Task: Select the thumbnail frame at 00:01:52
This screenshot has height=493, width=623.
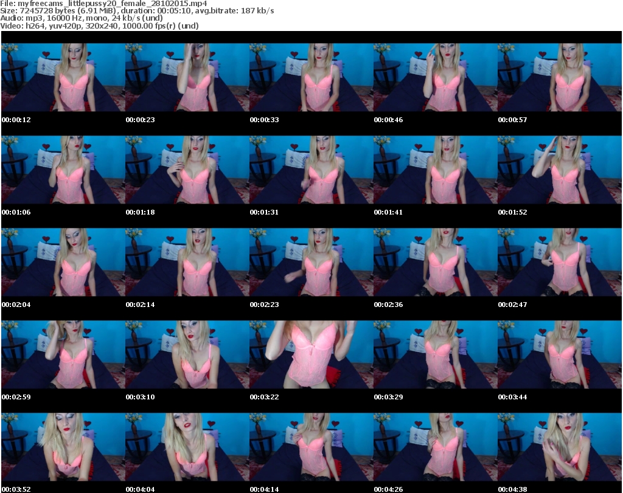Action: [x=560, y=170]
